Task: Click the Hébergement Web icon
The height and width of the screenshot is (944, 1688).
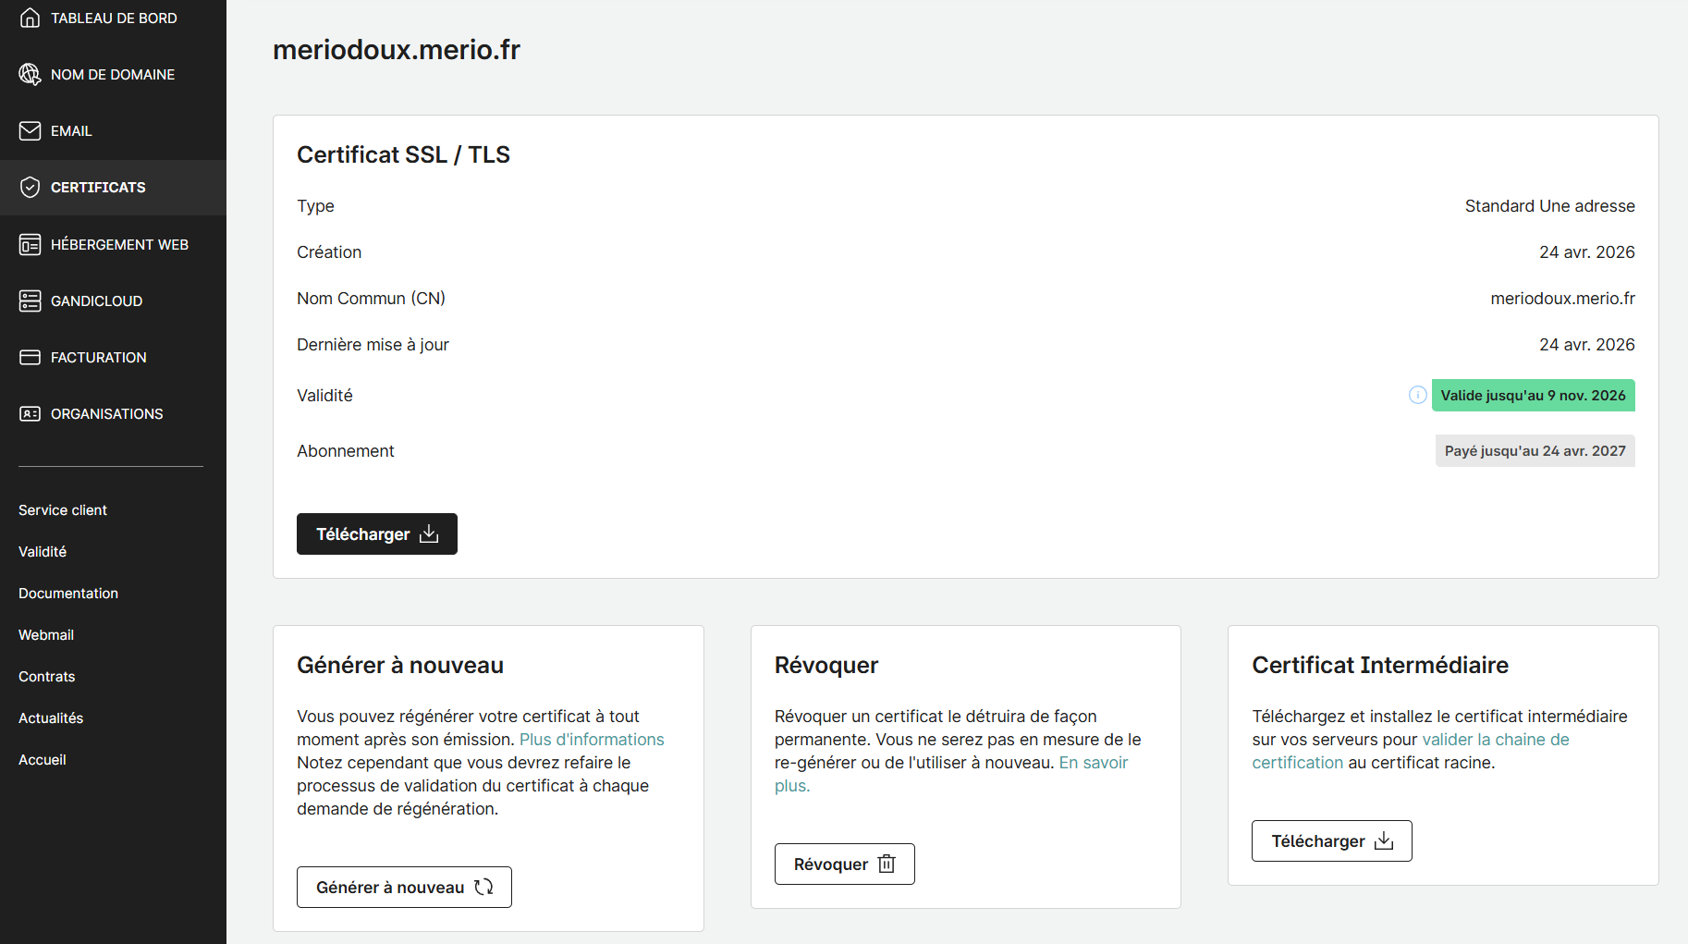Action: click(x=30, y=245)
